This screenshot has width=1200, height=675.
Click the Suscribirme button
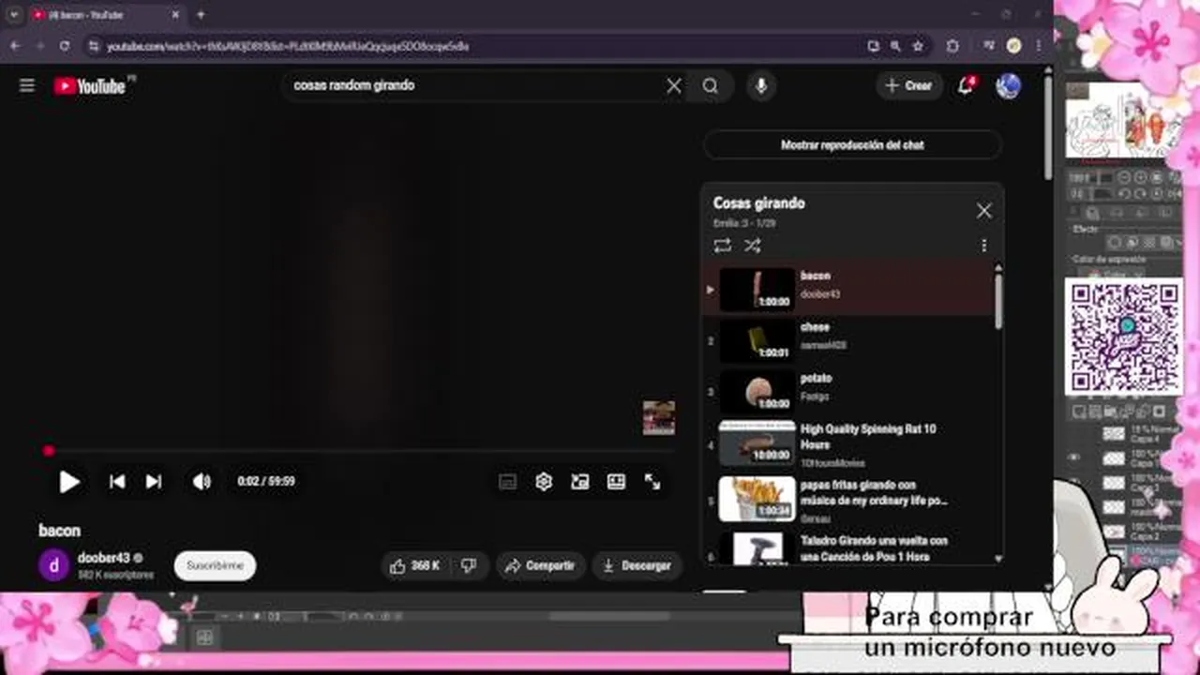pos(215,565)
